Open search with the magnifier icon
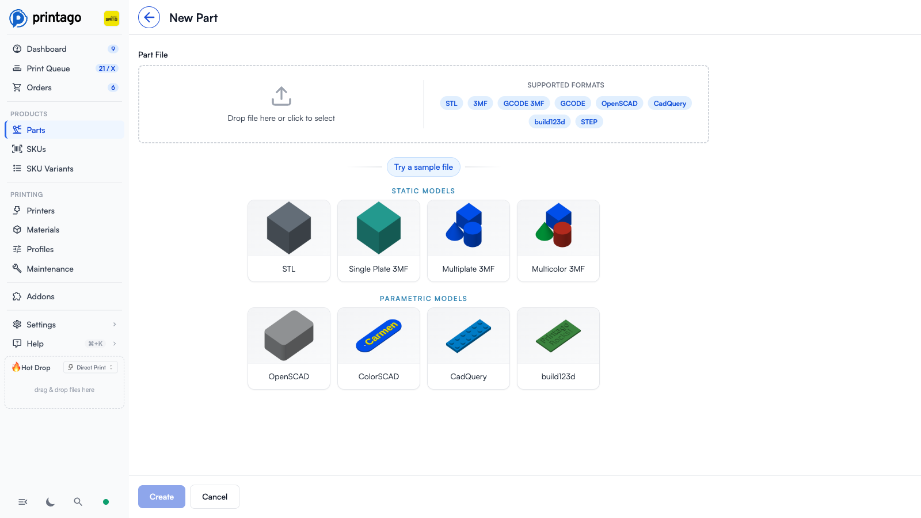Image resolution: width=921 pixels, height=518 pixels. [78, 502]
